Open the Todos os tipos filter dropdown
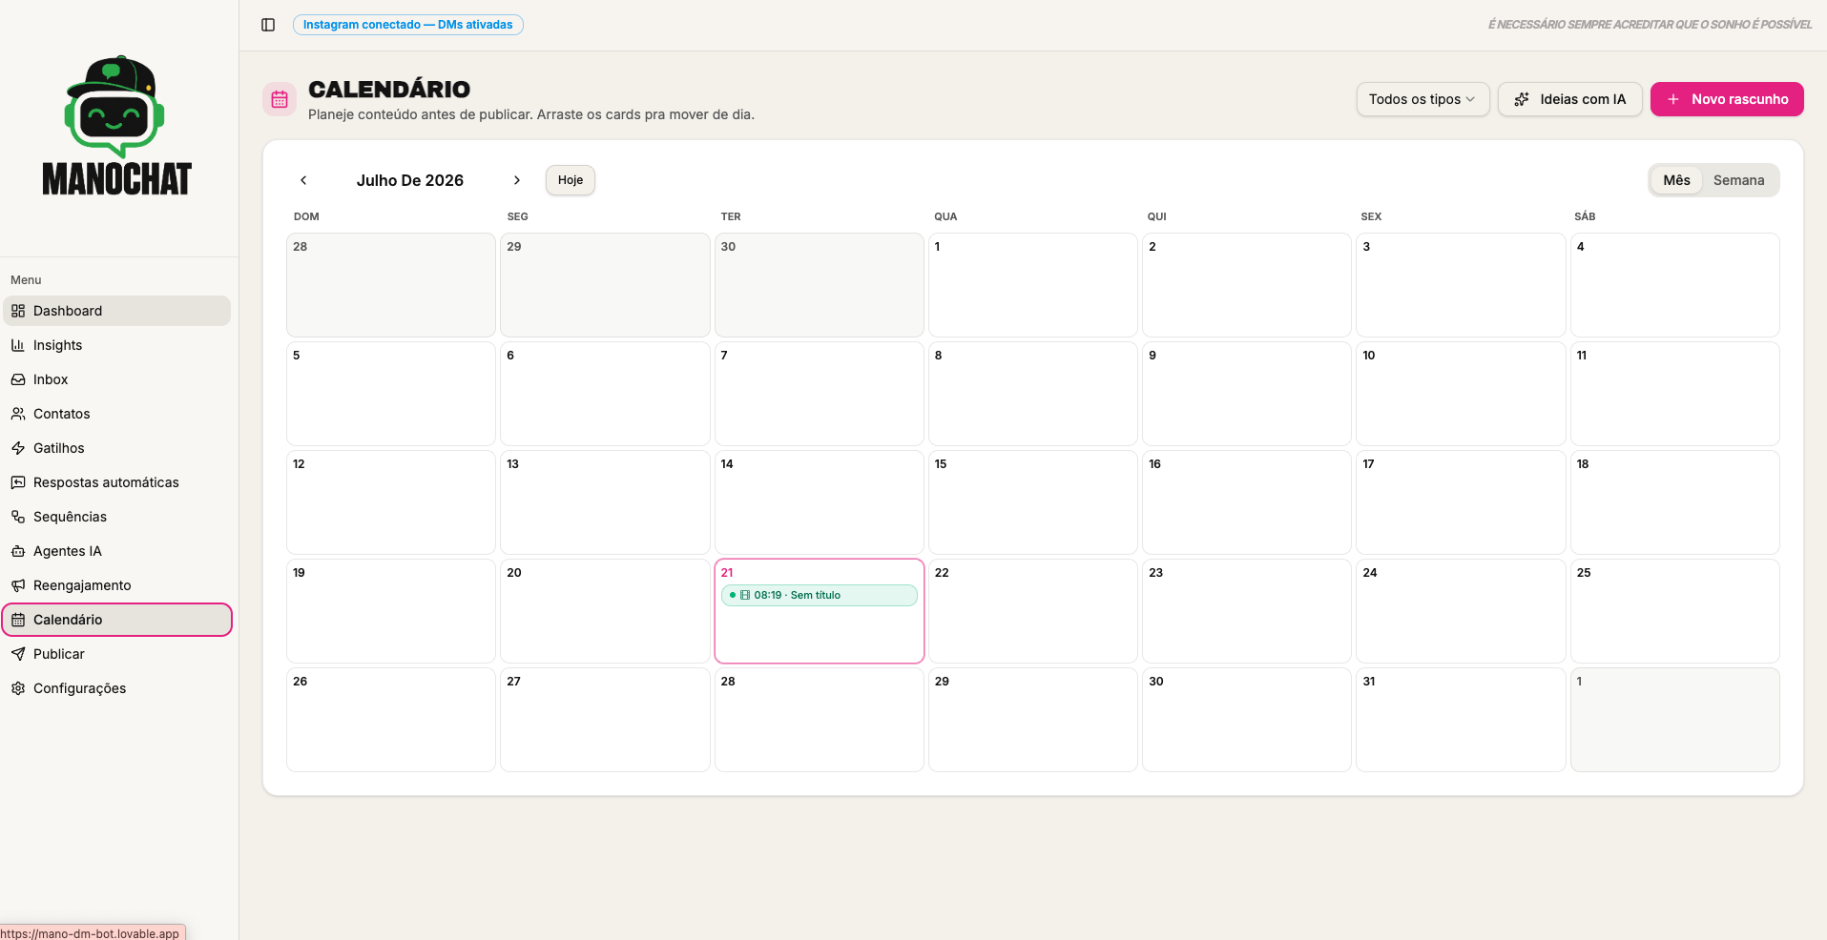Viewport: 1827px width, 940px height. [1422, 99]
